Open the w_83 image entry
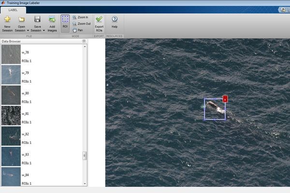 pyautogui.click(x=11, y=156)
